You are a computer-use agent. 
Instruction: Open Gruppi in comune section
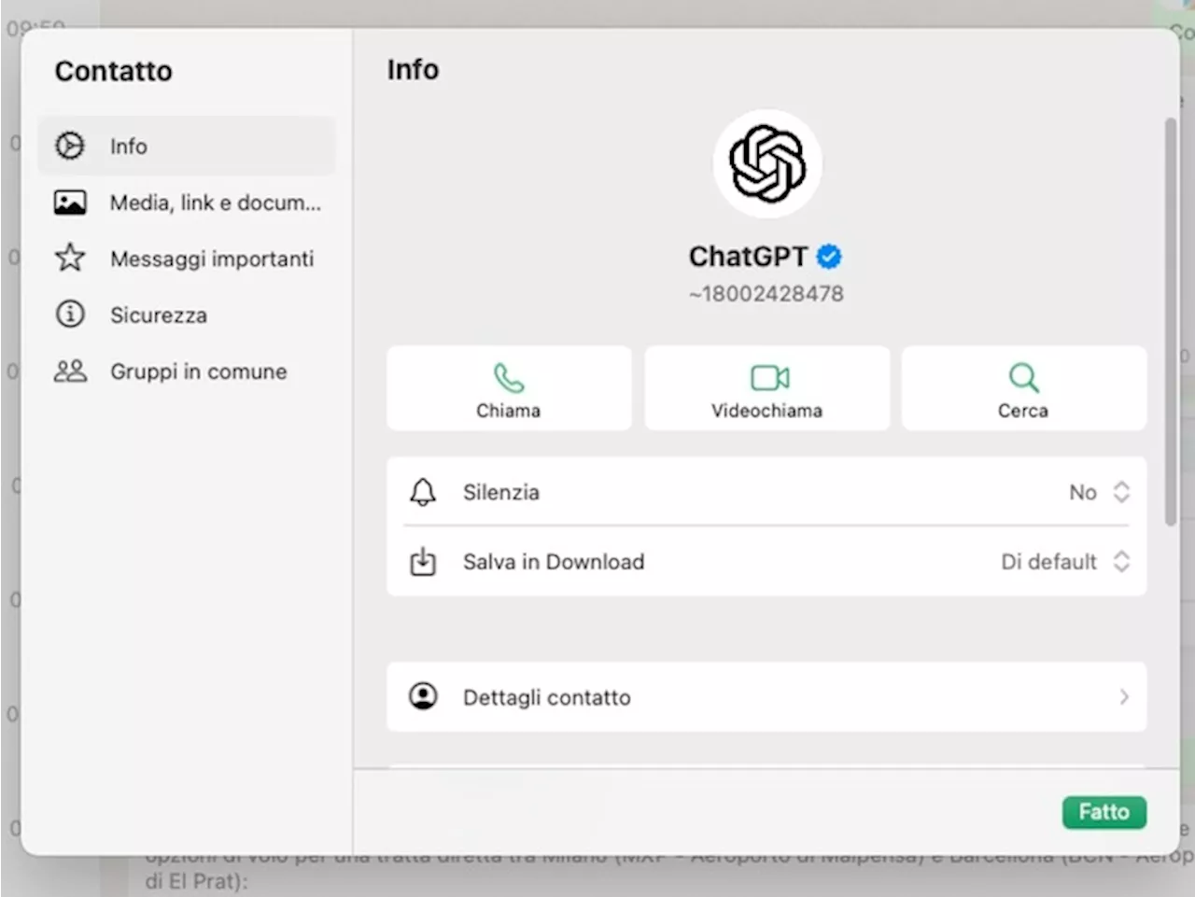pos(187,371)
